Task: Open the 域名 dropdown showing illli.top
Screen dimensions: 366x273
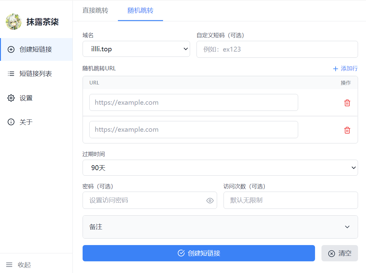Action: (x=136, y=49)
